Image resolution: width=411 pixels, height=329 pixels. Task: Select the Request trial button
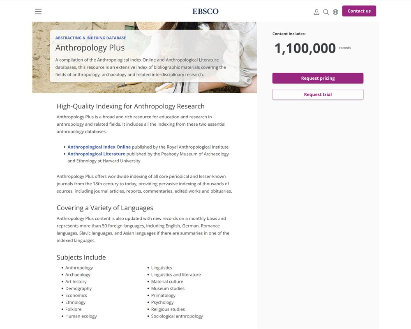(x=318, y=94)
